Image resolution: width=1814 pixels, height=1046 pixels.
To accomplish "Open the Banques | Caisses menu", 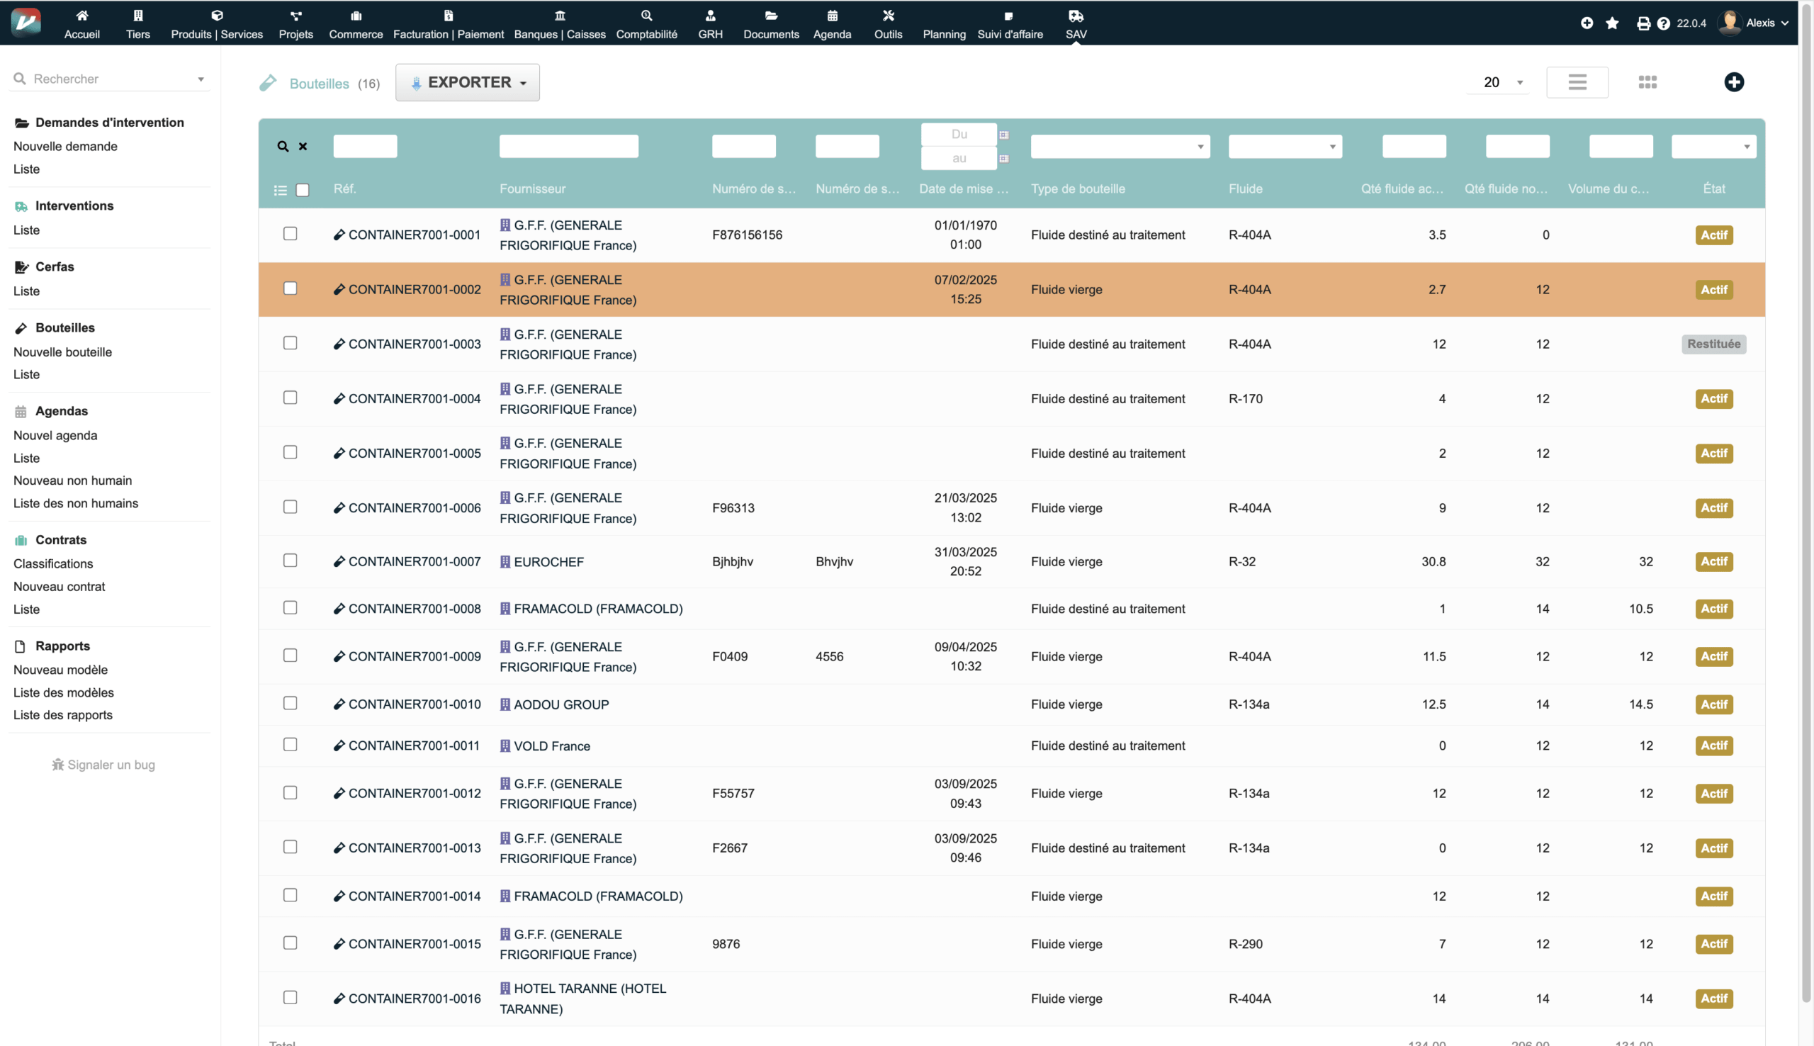I will click(559, 23).
